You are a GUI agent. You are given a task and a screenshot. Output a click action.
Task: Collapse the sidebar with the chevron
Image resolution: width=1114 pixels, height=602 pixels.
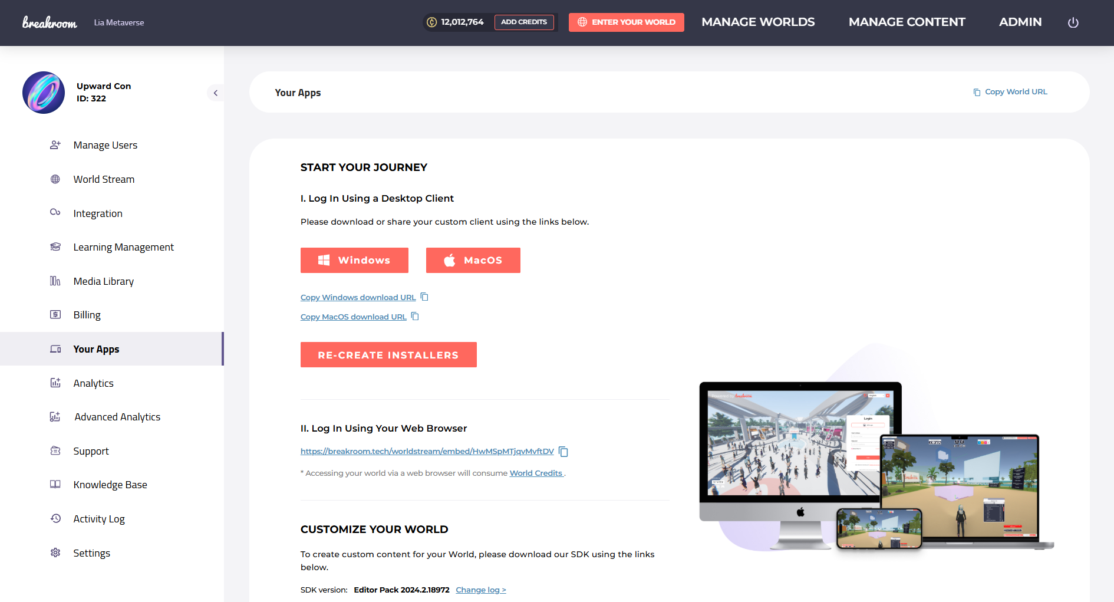pyautogui.click(x=216, y=93)
